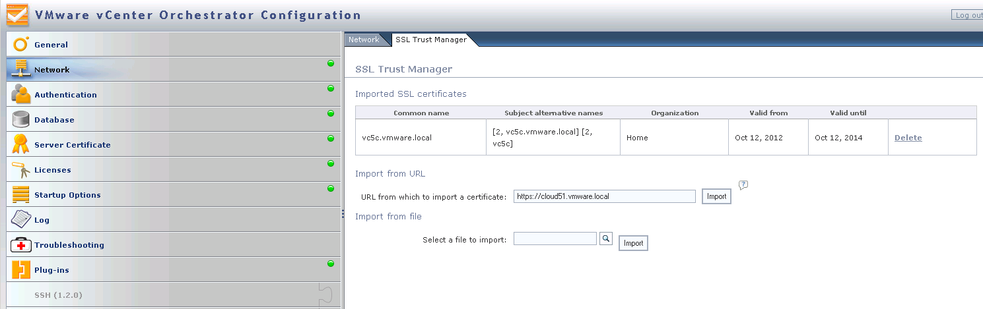Image resolution: width=983 pixels, height=309 pixels.
Task: Click the file browse magnifier icon
Action: point(606,239)
